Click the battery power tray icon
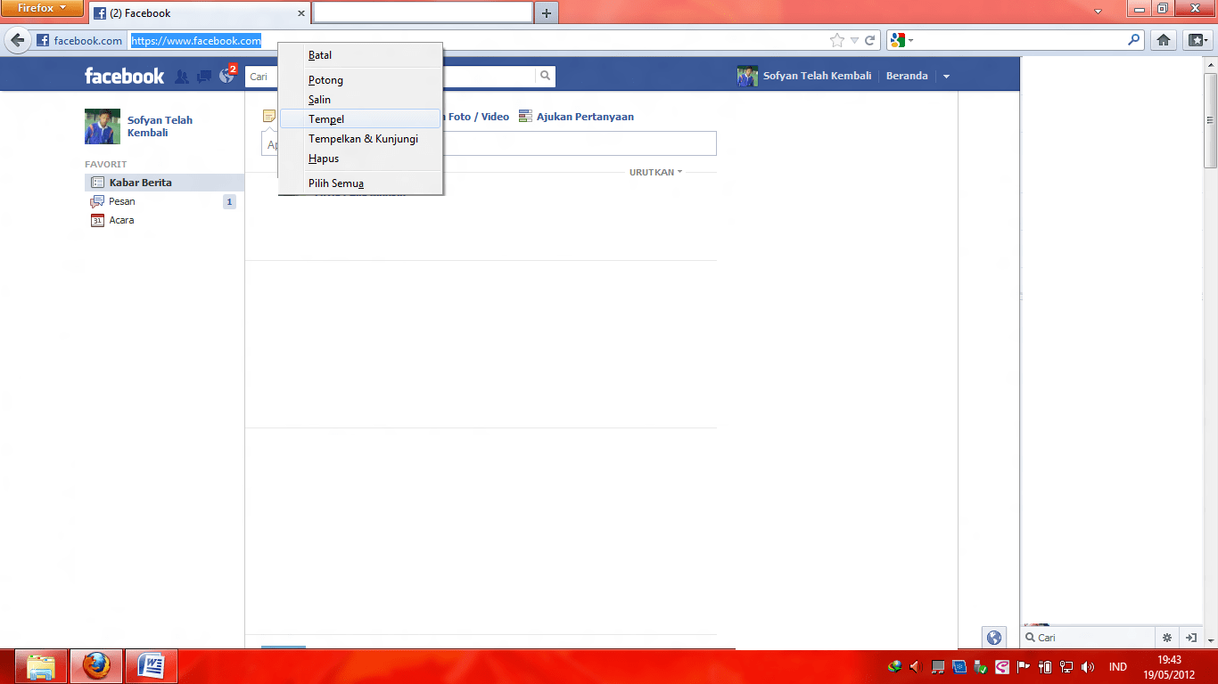Screen dimensions: 1218x684 (x=1045, y=666)
